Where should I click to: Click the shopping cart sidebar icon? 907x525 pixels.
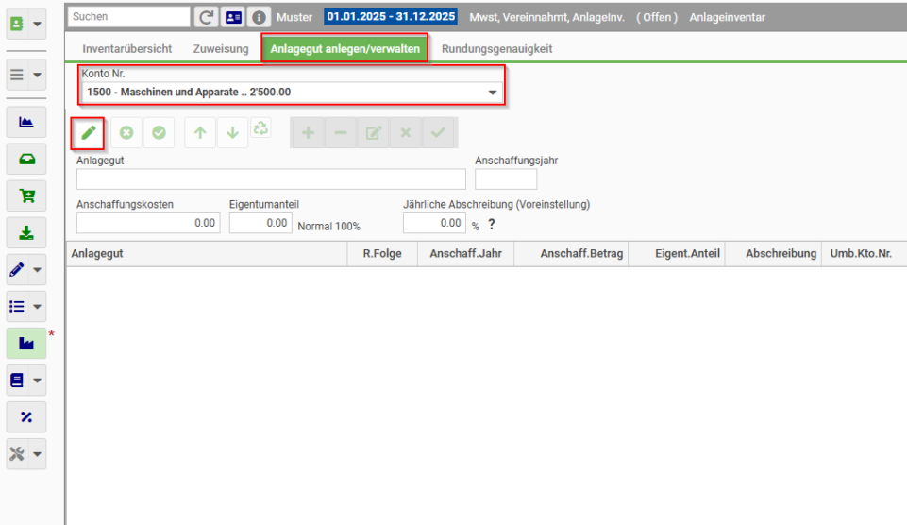[26, 195]
